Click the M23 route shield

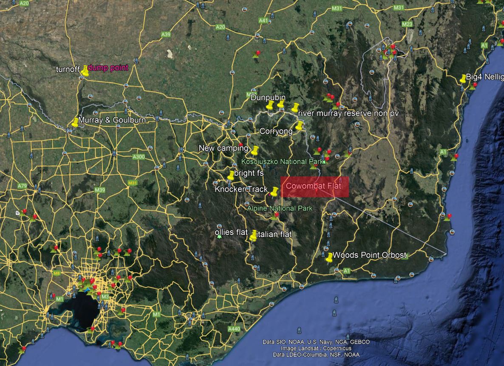pyautogui.click(x=407, y=24)
